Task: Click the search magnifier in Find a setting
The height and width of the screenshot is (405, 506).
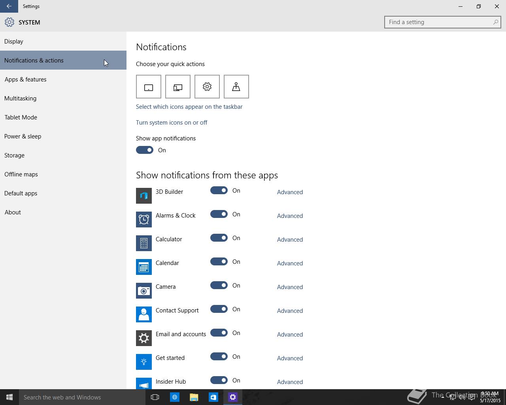Action: [x=495, y=22]
